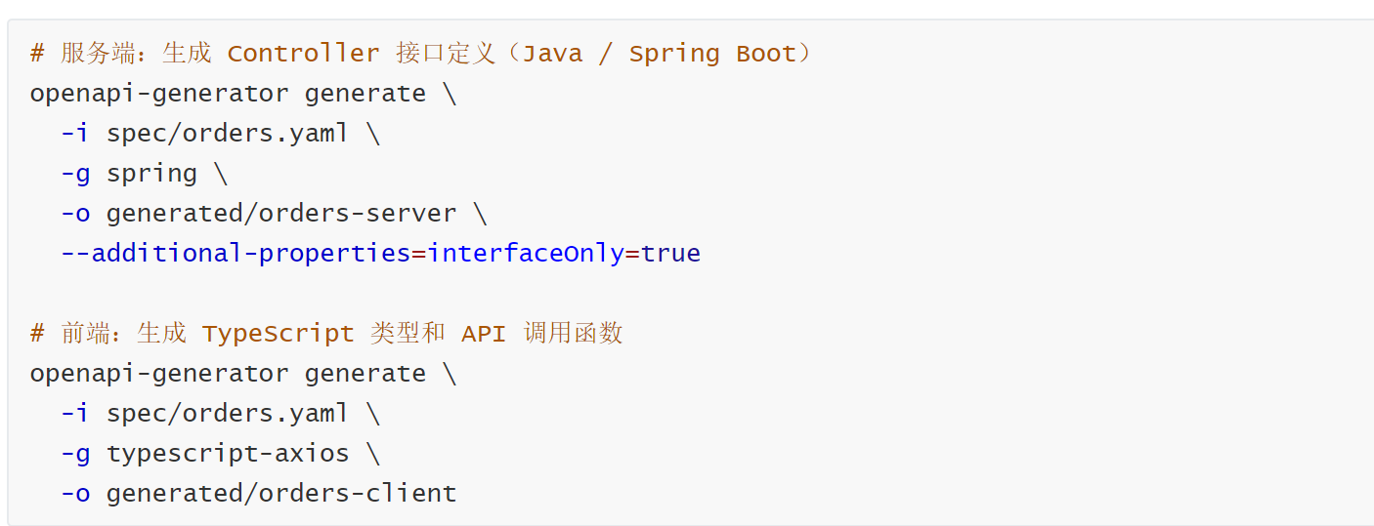
Task: Click the second openapi-generator generate command
Action: point(228,374)
